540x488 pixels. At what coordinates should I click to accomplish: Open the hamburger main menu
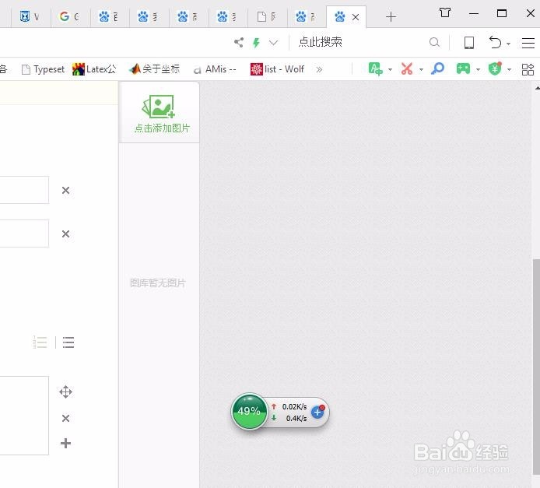click(528, 43)
